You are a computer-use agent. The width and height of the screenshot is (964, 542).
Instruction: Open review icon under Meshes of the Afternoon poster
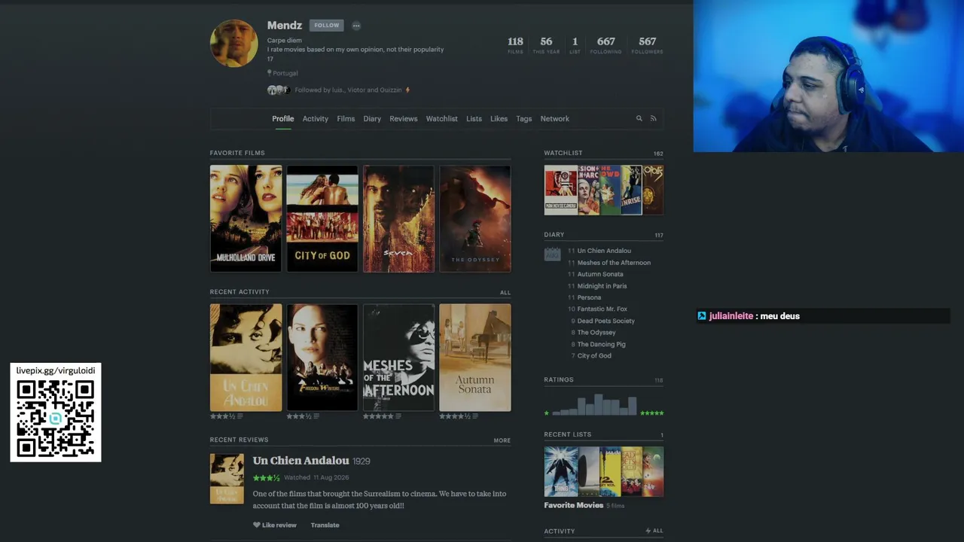(398, 416)
